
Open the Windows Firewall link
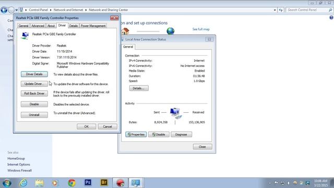click(20, 170)
